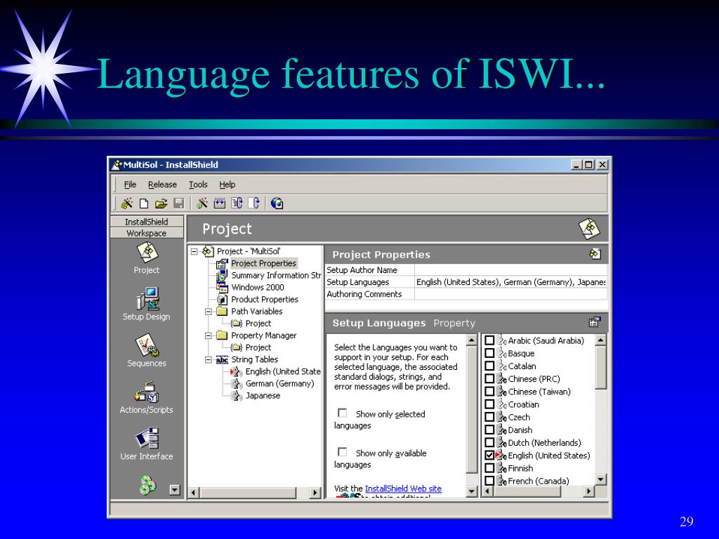Click the Setup Author Name value field
719x539 pixels.
pyautogui.click(x=511, y=270)
